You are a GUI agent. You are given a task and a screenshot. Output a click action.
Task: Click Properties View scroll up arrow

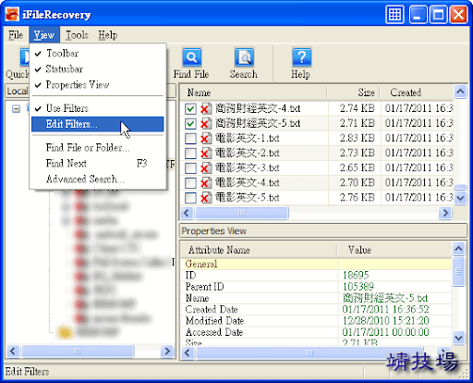coord(458,249)
